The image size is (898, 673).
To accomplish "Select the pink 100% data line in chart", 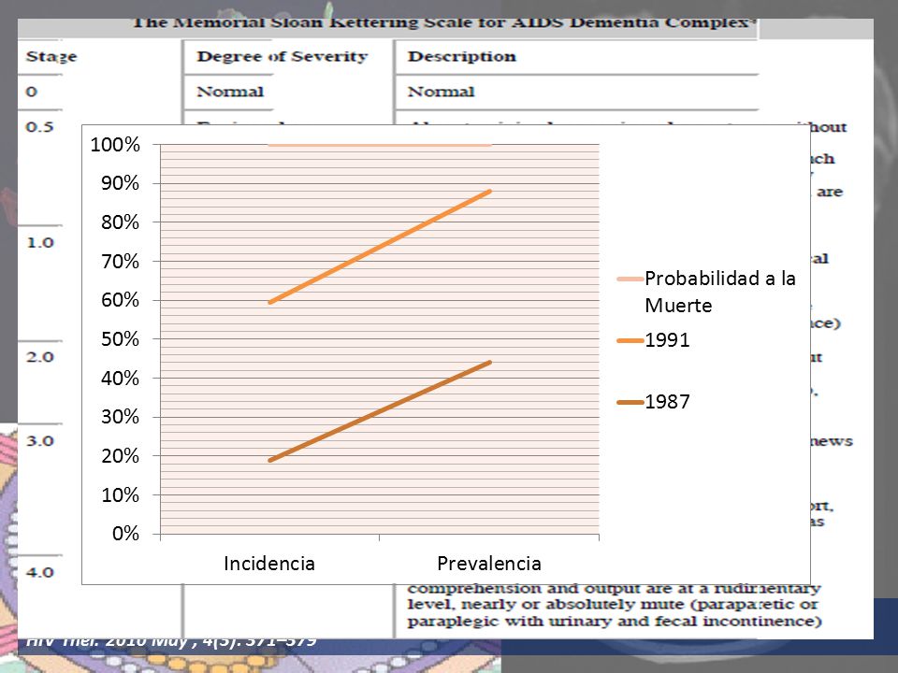I will [x=380, y=145].
